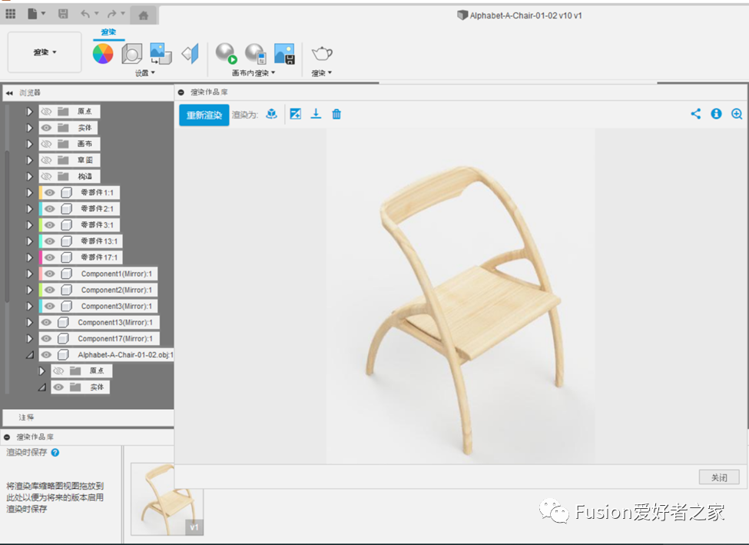Screen dimensions: 749x545
Task: Expand the 零部件13:1 tree node
Action: tap(31, 241)
